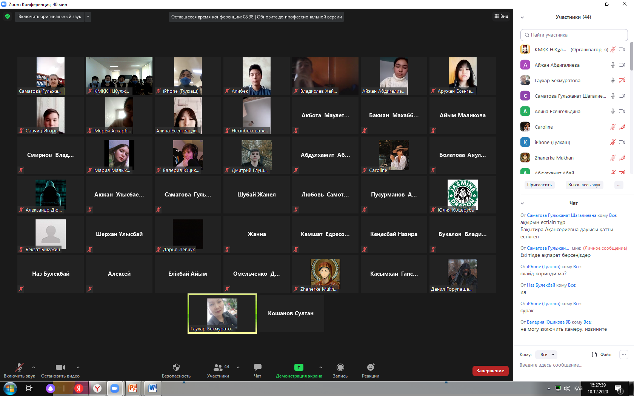Screen dimensions: 634x396
Task: Toggle the Turn on original sound button
Action: click(x=50, y=17)
